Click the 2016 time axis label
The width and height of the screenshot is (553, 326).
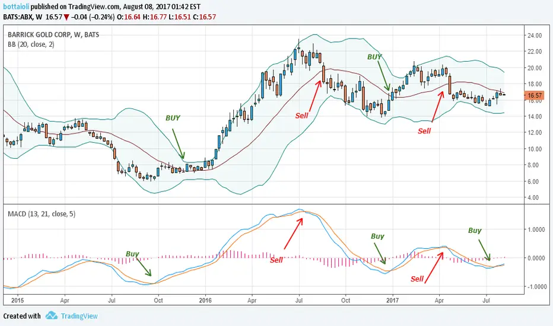pos(205,301)
